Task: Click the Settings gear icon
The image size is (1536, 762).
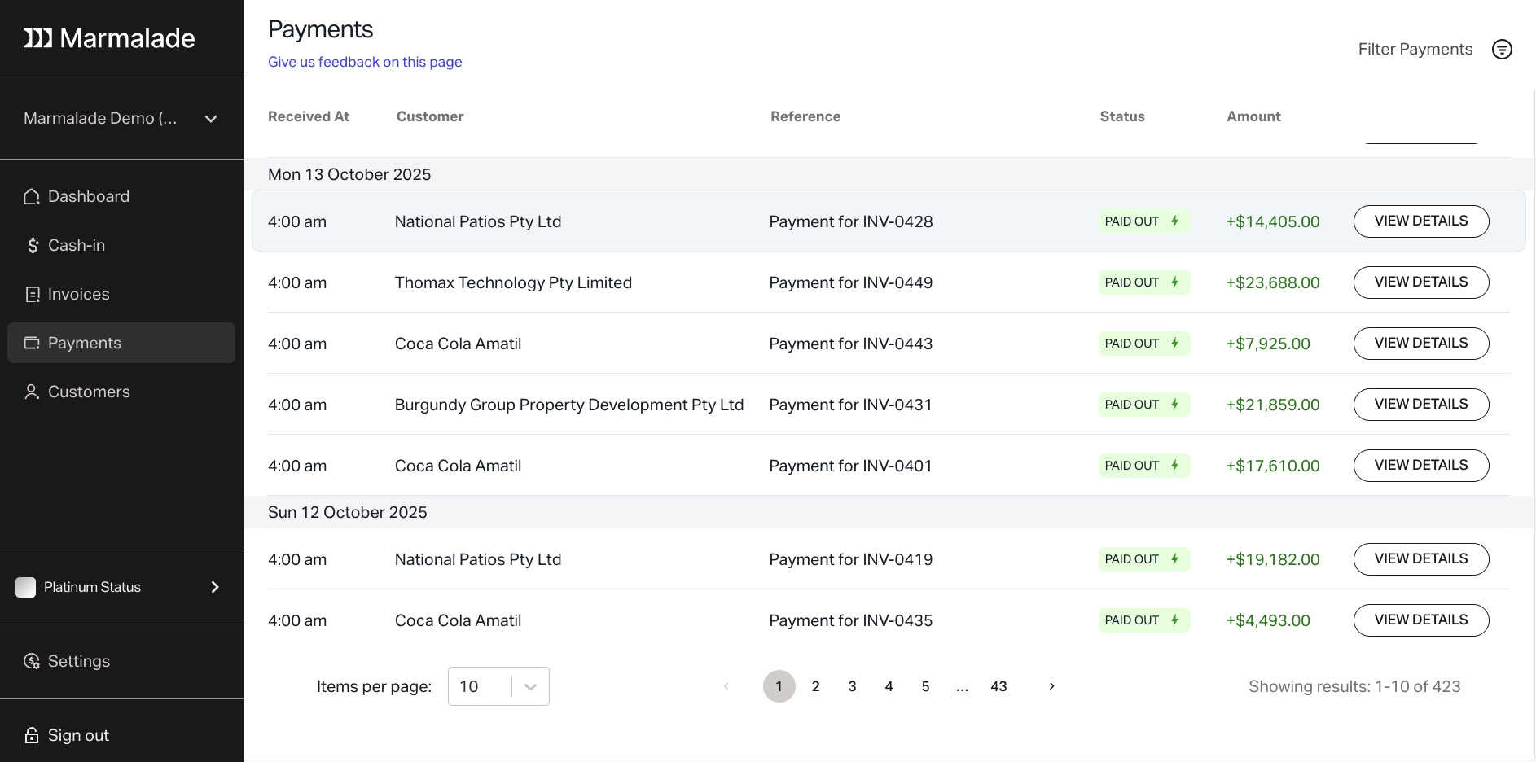Action: pyautogui.click(x=32, y=661)
